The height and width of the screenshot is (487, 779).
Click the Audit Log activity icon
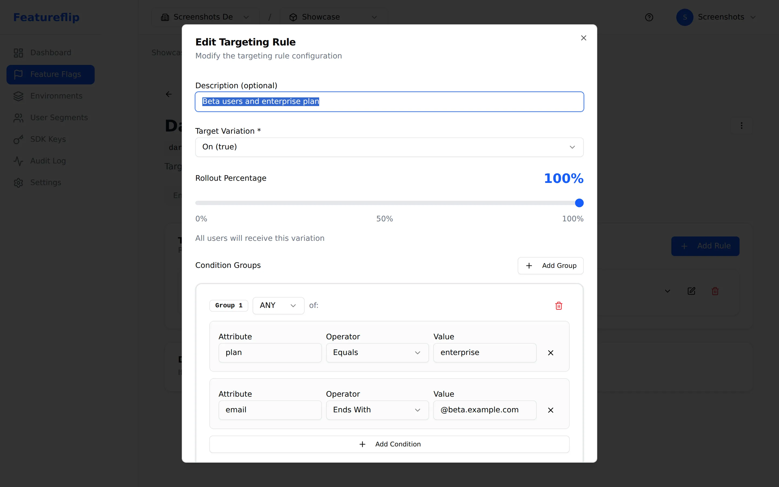point(18,161)
